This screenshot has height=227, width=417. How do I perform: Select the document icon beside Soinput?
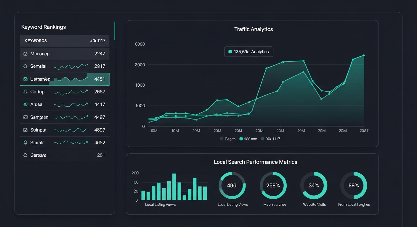pos(26,130)
